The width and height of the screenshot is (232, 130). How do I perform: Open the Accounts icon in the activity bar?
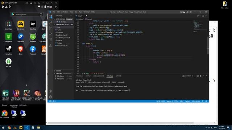pyautogui.click(x=50, y=91)
